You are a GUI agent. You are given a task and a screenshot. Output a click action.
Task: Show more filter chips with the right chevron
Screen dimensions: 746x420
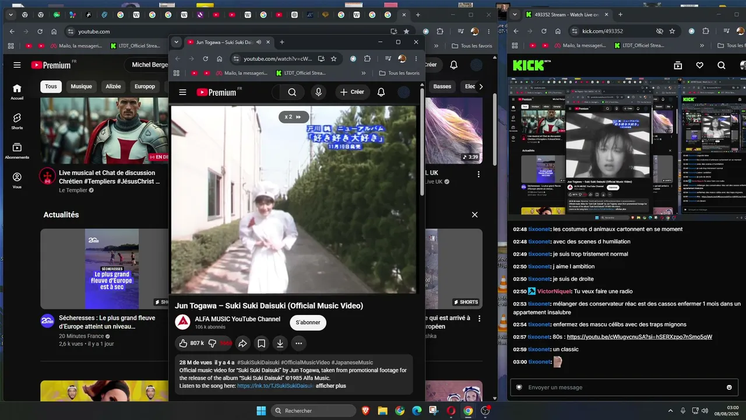(x=480, y=86)
